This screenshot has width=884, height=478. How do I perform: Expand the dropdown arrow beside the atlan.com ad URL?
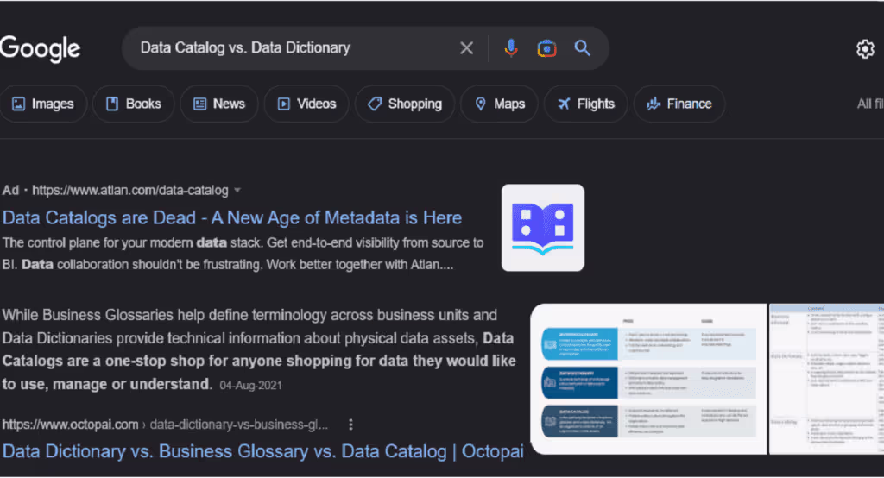tap(237, 191)
